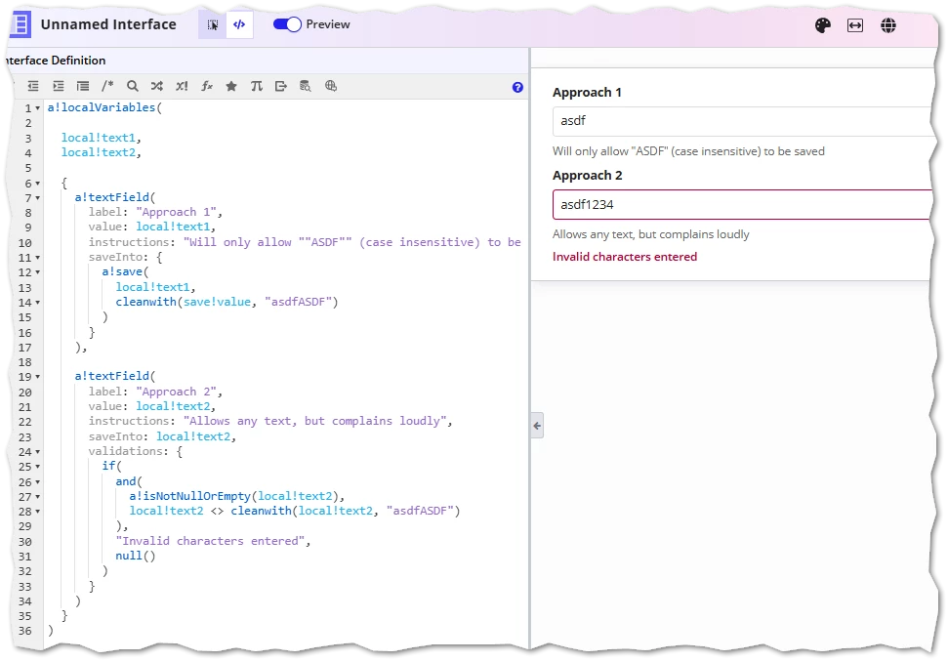Click the pi constant icon
The height and width of the screenshot is (662, 948).
tap(257, 86)
